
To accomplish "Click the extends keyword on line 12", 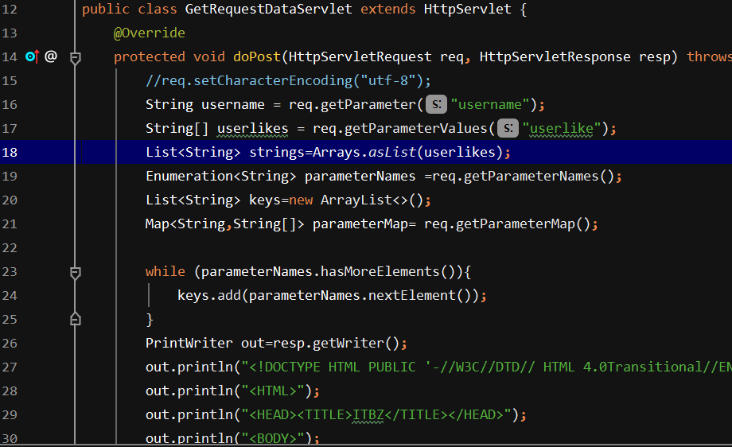I will point(387,9).
